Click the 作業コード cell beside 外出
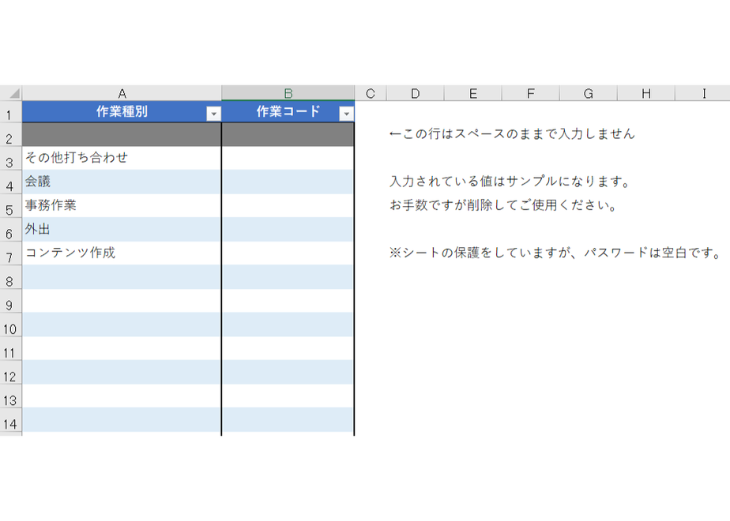 click(288, 230)
